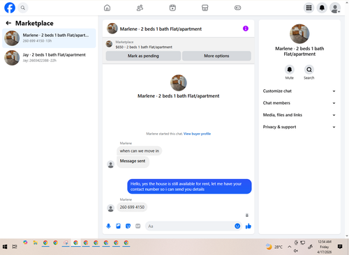Focus the Aa message input field

(189, 226)
